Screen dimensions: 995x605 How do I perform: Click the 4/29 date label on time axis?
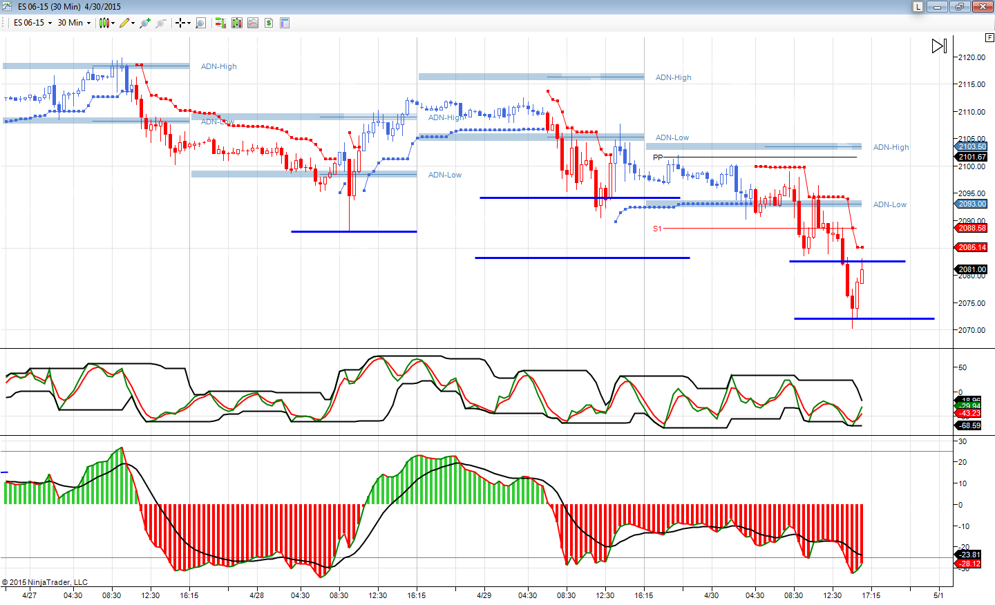484,595
